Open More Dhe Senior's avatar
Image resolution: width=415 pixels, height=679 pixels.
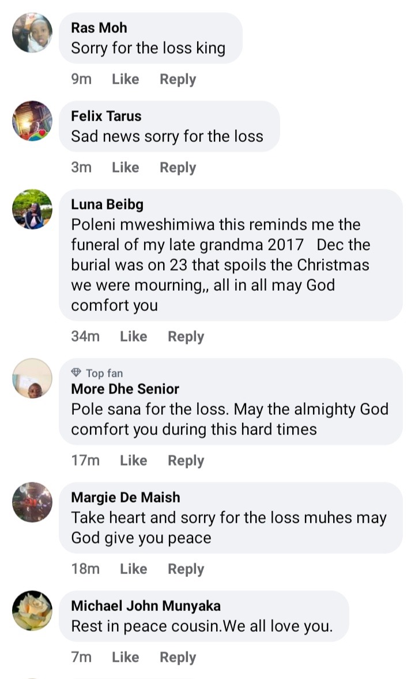click(32, 378)
